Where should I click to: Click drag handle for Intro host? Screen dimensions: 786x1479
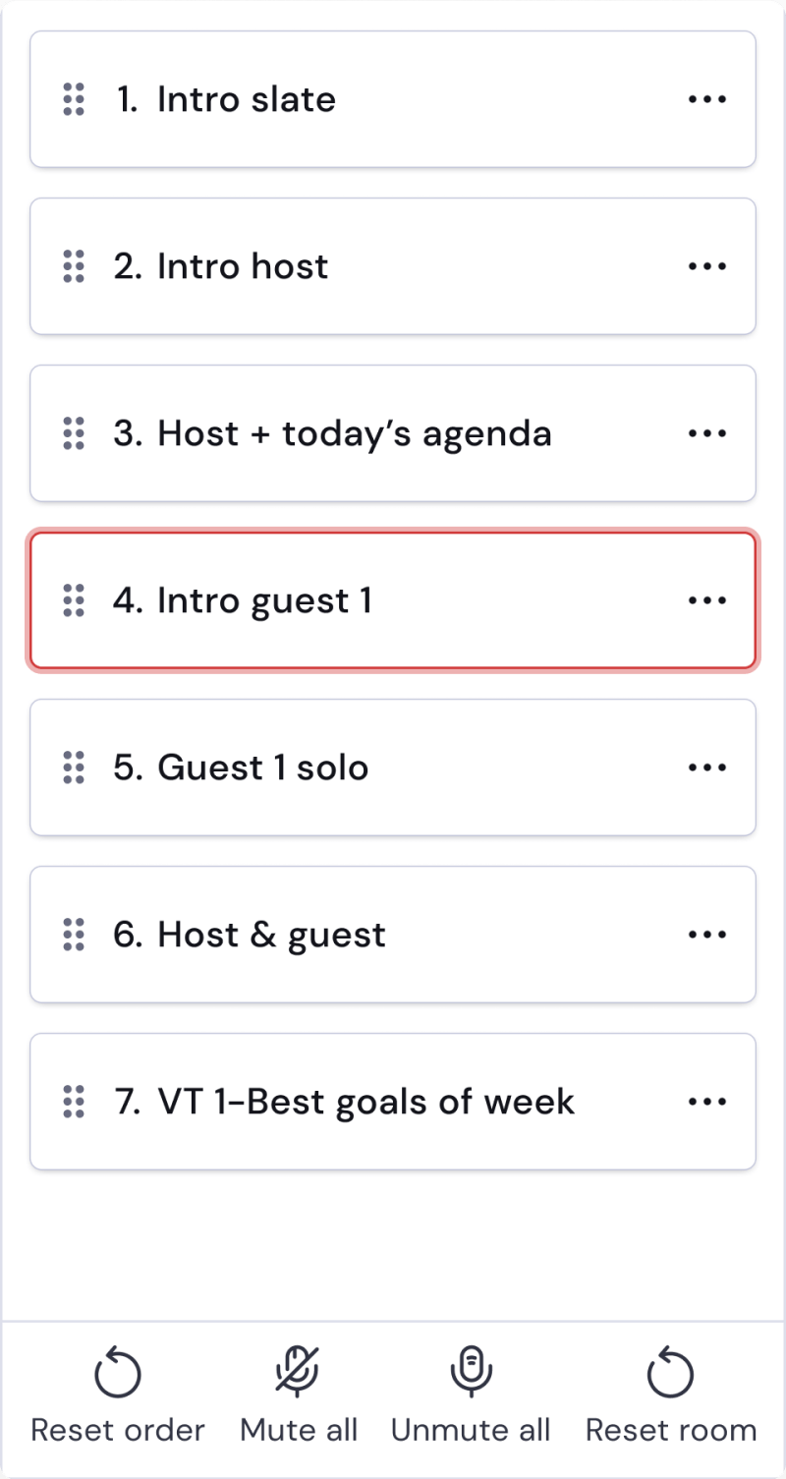[x=74, y=266]
